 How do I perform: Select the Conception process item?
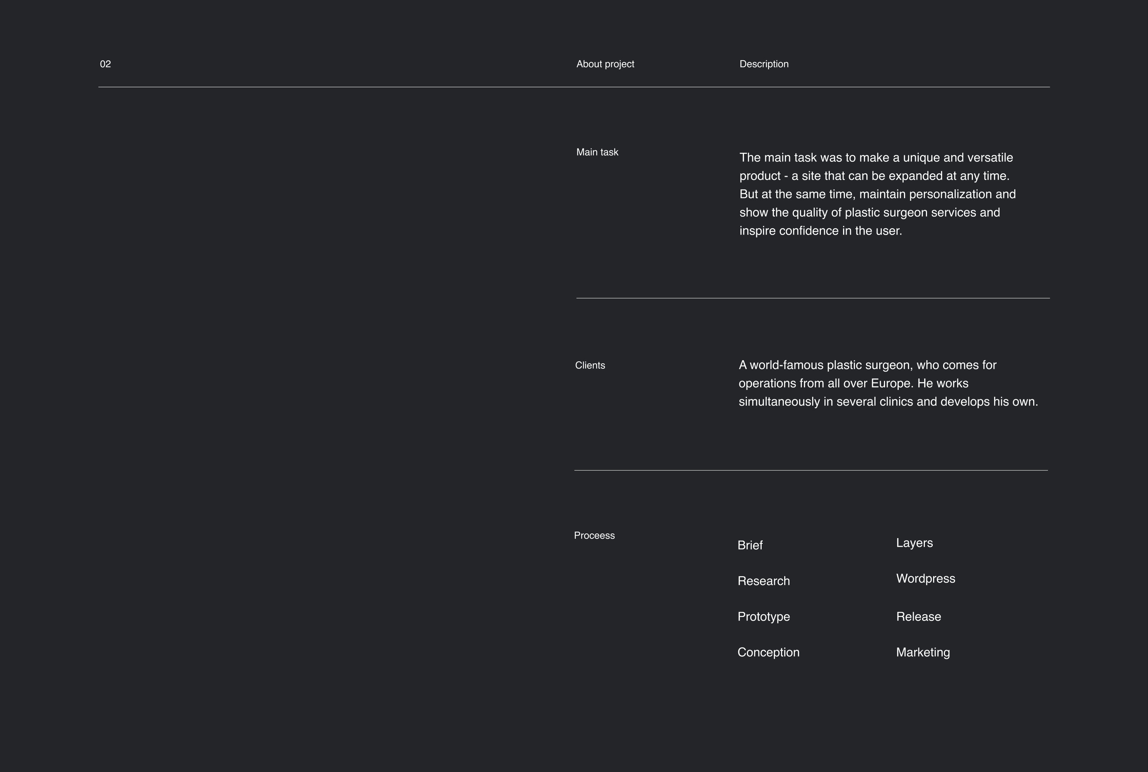pos(768,652)
